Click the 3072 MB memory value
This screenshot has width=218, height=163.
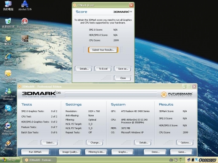click(126, 128)
